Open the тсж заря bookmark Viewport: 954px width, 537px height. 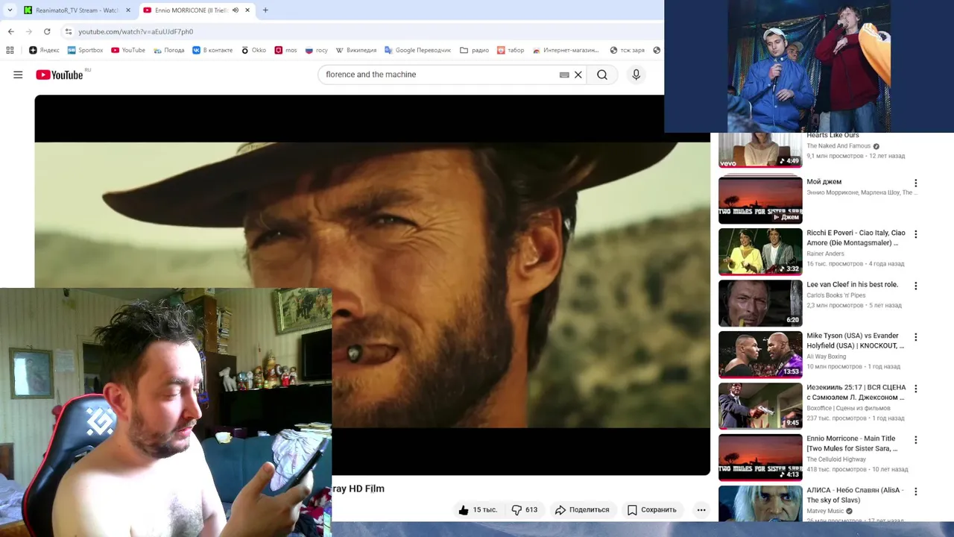click(627, 50)
